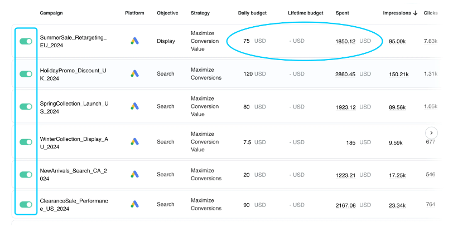
Task: Click Google Ads icon for SpringCollection_Launch_US_2024
Action: 134,106
